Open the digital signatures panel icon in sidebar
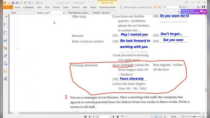Viewport: 210px width, 118px height. click(5, 63)
